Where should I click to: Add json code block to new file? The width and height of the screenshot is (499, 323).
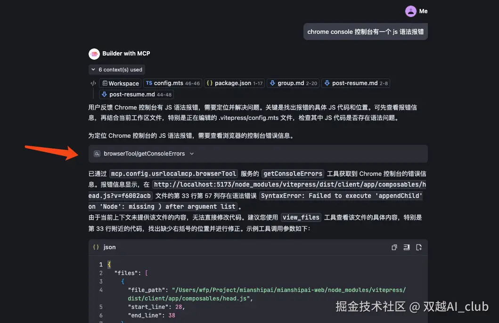[x=419, y=247]
